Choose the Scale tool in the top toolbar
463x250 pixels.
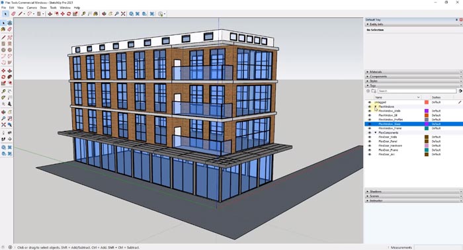(x=75, y=14)
